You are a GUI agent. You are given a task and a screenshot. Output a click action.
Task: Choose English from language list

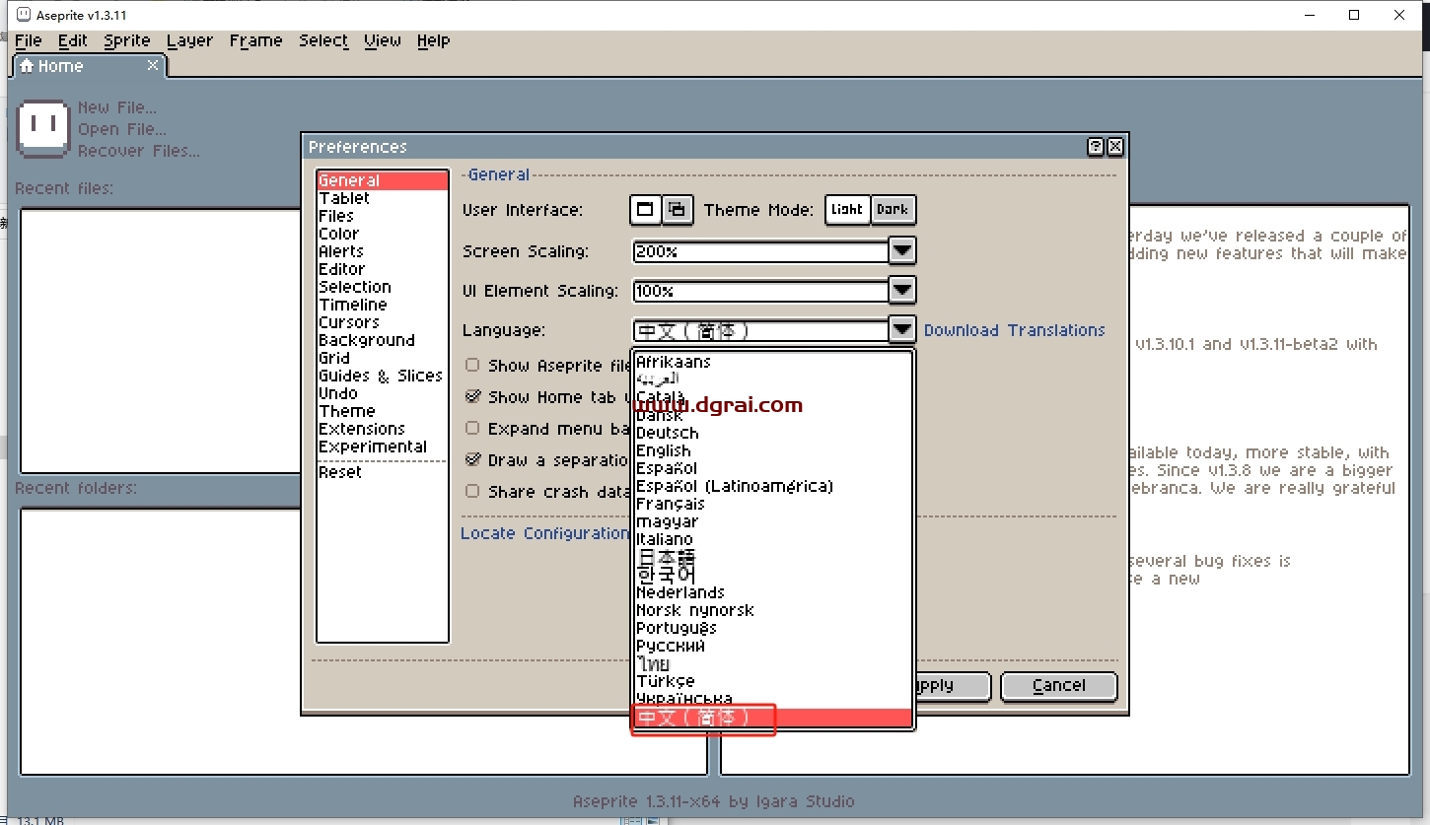pos(773,450)
